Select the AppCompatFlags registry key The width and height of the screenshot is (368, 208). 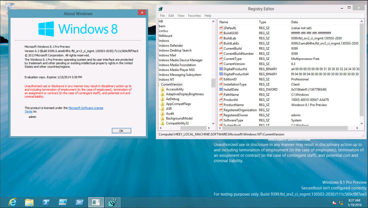tap(178, 104)
